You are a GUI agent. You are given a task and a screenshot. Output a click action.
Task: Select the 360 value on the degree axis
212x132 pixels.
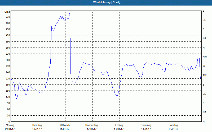point(8,48)
